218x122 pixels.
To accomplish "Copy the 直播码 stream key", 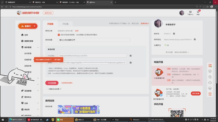I will click(x=131, y=63).
